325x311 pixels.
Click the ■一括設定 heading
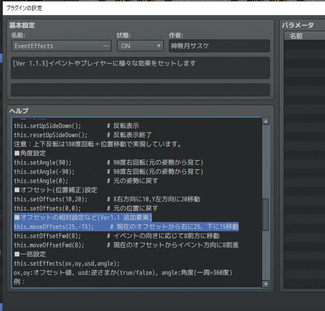coord(30,254)
